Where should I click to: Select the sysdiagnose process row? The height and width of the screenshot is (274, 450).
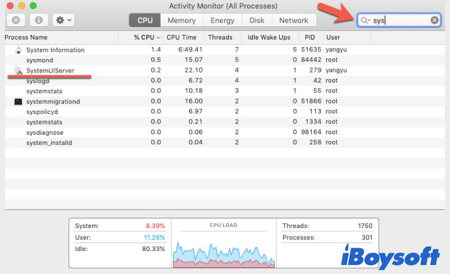click(169, 133)
